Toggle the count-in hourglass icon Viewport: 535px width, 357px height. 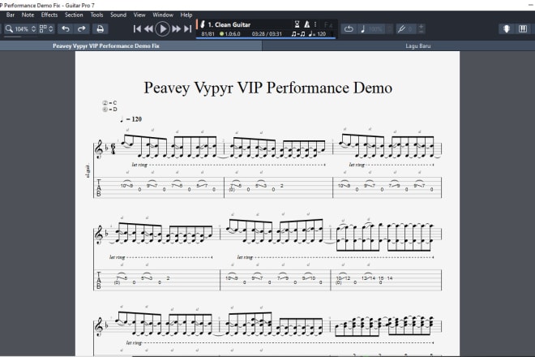pos(297,24)
